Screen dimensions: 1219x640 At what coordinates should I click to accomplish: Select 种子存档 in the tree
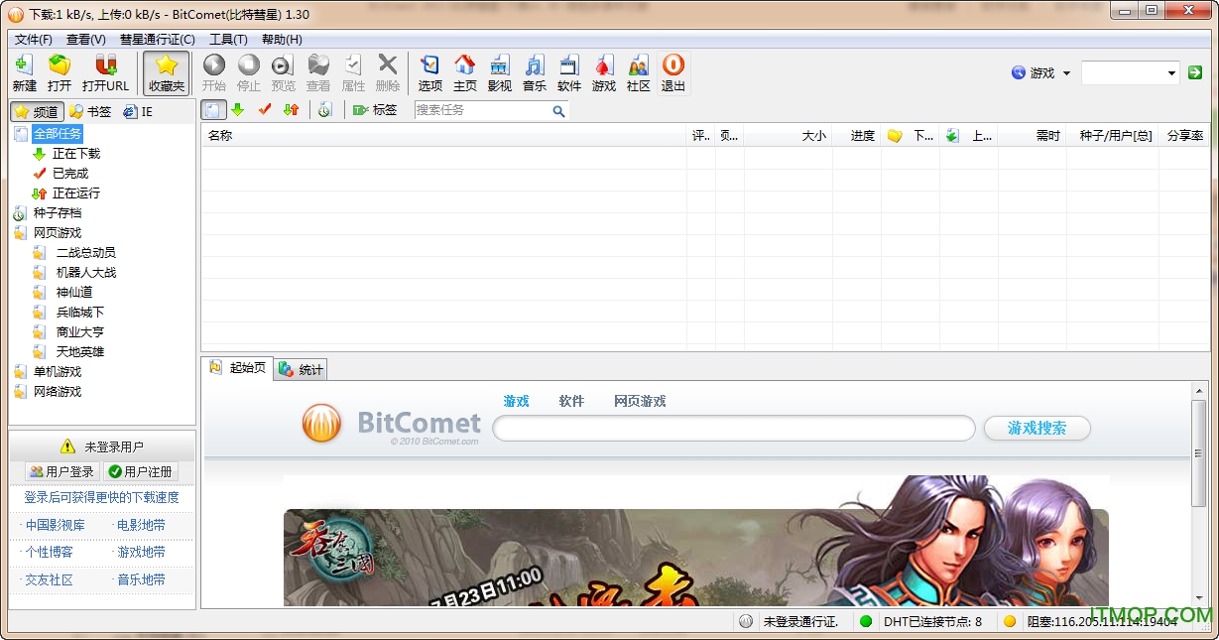(x=58, y=213)
